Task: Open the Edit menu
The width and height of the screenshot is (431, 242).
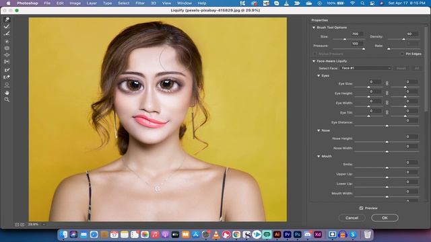Action: [60, 3]
